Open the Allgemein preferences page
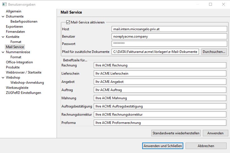This screenshot has height=153, width=230. pyautogui.click(x=14, y=11)
